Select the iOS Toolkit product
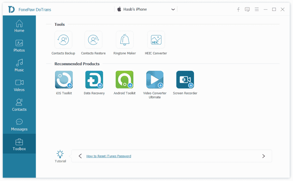 click(64, 79)
